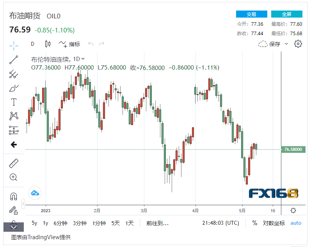Click the 交易 button
The width and height of the screenshot is (311, 247).
pyautogui.click(x=251, y=14)
